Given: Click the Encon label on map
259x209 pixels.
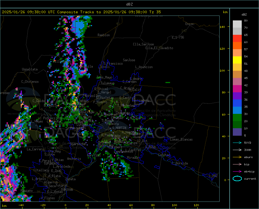Looking at the screenshot, I should click(190, 24).
